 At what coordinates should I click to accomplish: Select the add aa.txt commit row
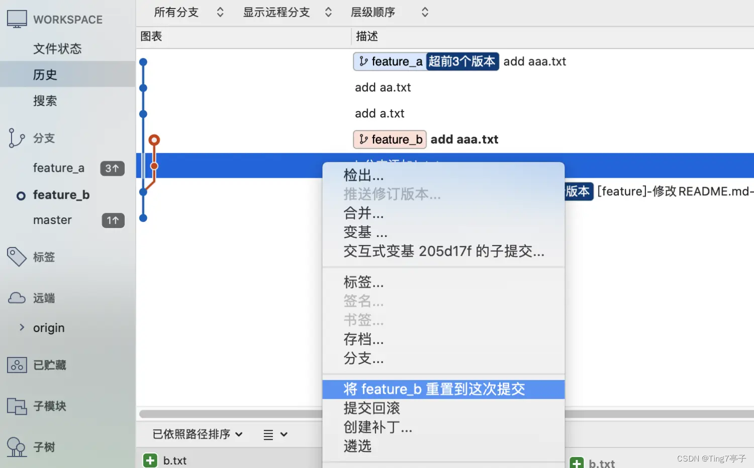[445, 87]
